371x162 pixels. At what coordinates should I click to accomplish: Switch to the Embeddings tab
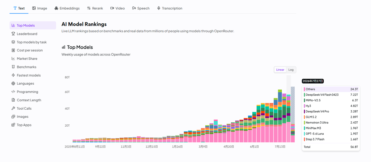click(67, 8)
